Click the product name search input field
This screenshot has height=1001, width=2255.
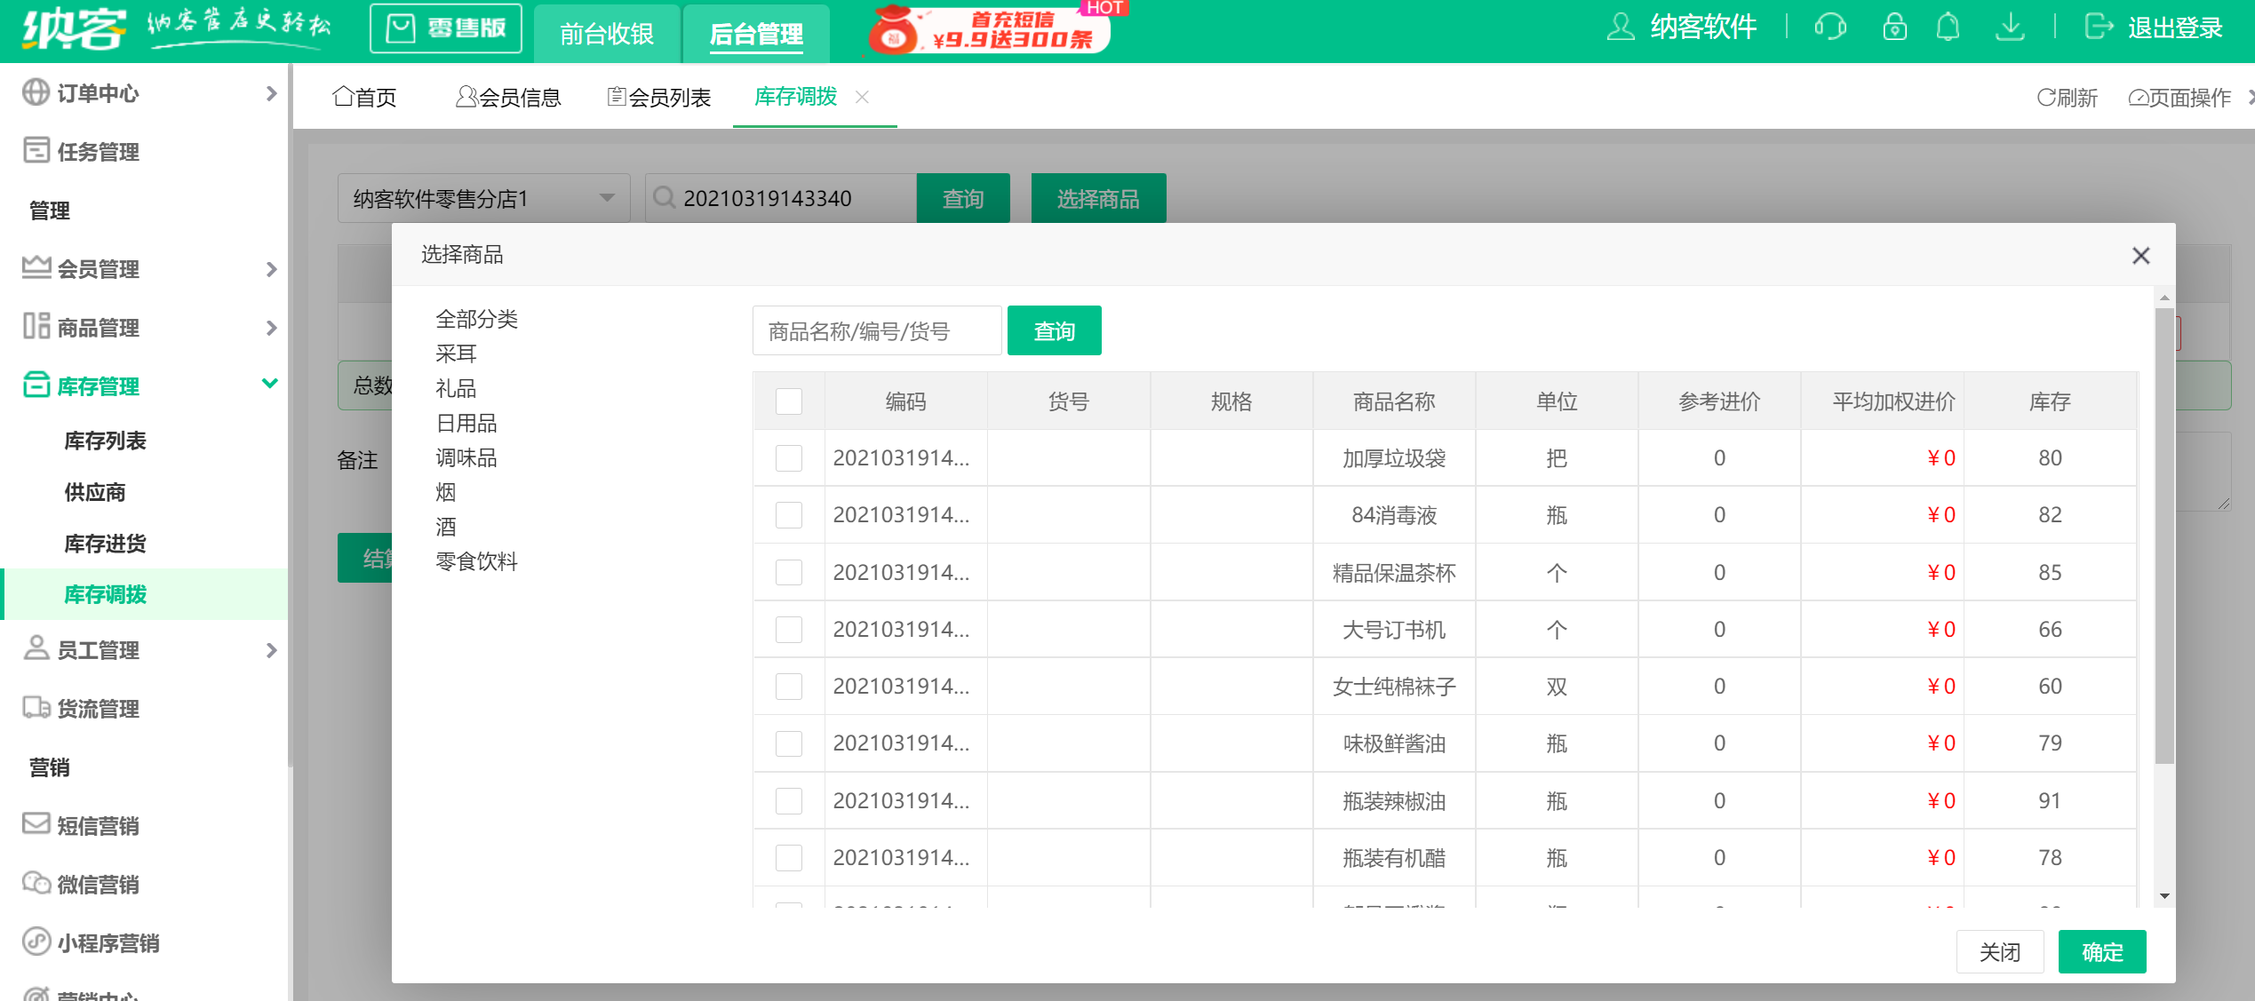coord(875,330)
